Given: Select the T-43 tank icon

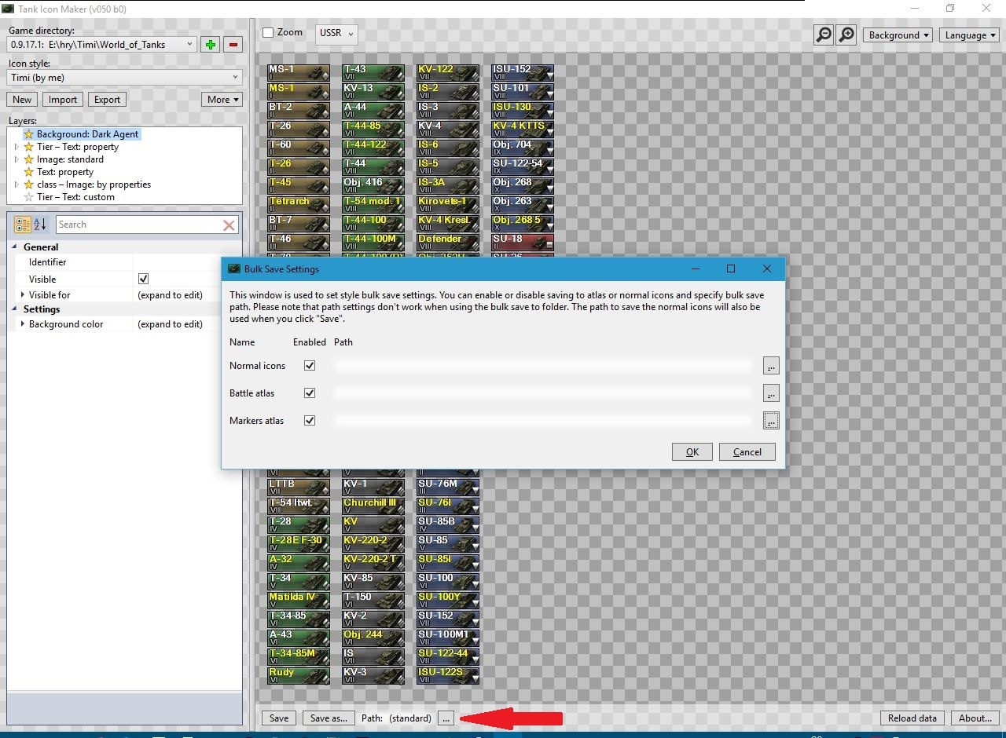Looking at the screenshot, I should 373,72.
